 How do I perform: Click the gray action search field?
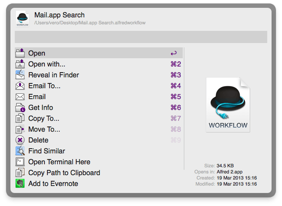(x=141, y=37)
